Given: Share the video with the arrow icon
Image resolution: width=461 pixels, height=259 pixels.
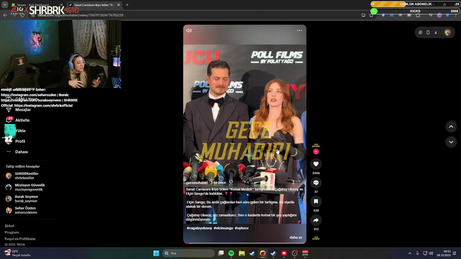Looking at the screenshot, I should coord(316,220).
